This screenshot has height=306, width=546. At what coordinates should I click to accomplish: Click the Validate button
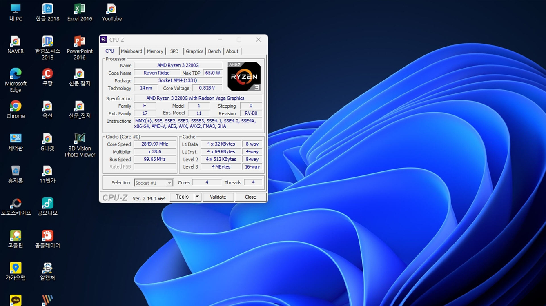pyautogui.click(x=218, y=197)
